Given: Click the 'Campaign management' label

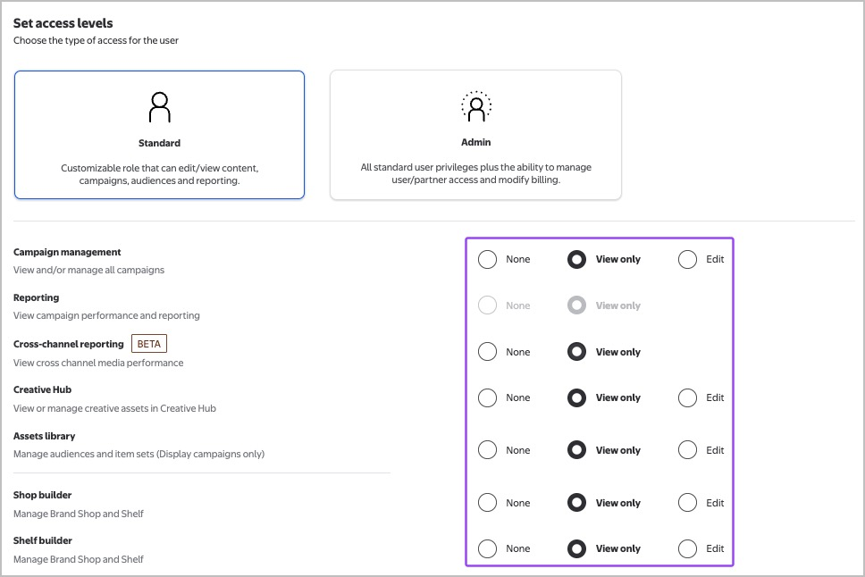Looking at the screenshot, I should pos(67,252).
